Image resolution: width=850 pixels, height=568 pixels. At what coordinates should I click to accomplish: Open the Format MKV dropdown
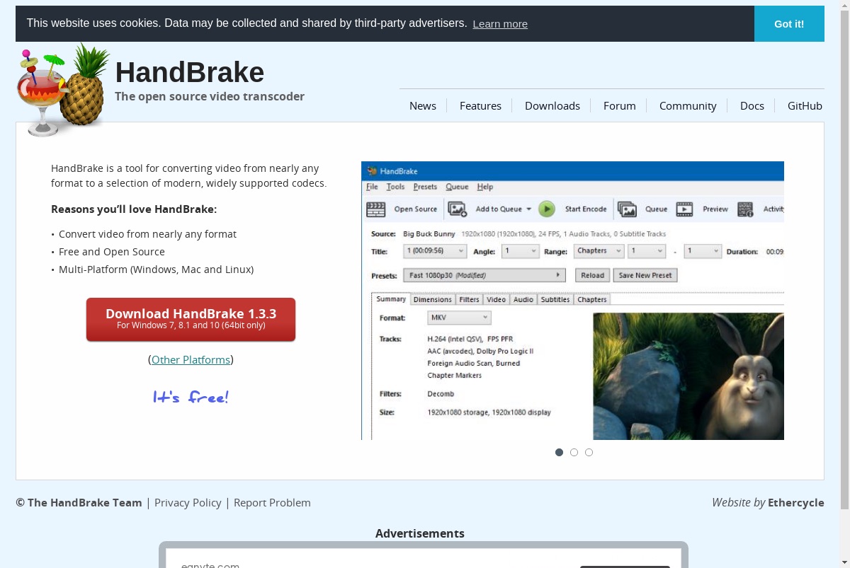(459, 318)
